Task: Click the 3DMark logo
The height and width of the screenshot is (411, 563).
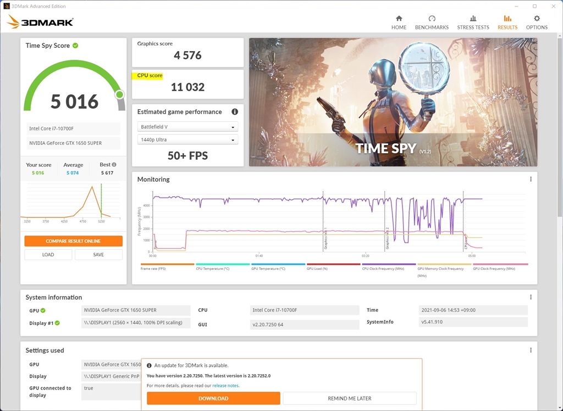Action: (40, 22)
